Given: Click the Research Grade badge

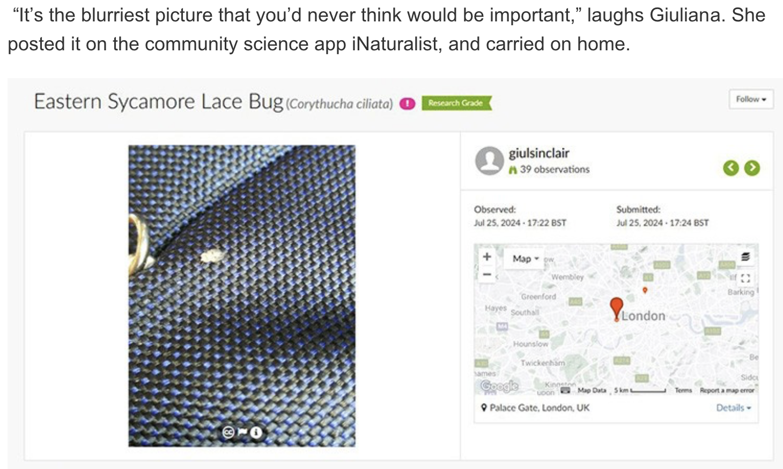Looking at the screenshot, I should tap(456, 103).
